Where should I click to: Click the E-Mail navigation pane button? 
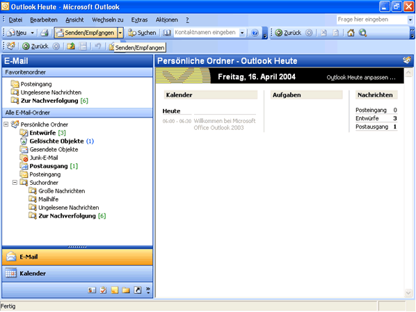(77, 257)
